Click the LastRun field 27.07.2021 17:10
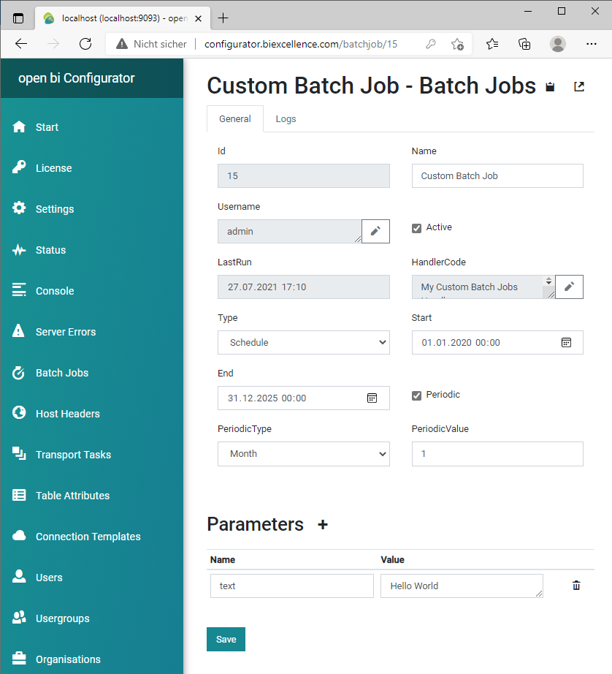Screen dimensions: 612x674 tap(304, 287)
